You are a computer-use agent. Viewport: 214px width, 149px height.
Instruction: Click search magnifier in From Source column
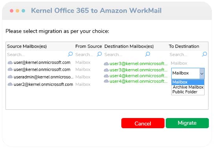tap(99, 54)
